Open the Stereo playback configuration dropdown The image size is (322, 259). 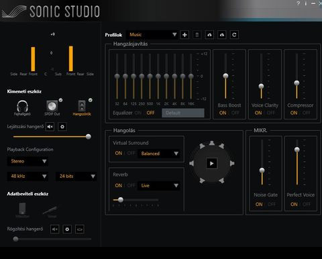click(x=28, y=161)
